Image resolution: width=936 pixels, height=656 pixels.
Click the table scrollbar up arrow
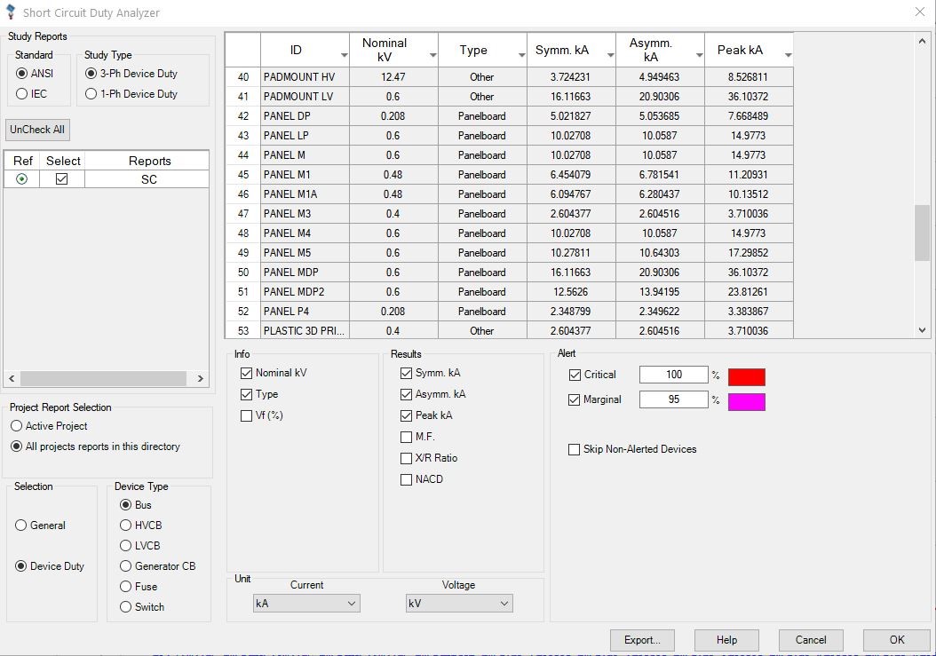(x=923, y=41)
